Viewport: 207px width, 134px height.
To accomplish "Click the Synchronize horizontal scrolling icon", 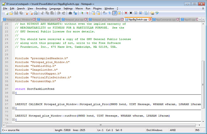I will (x=98, y=13).
